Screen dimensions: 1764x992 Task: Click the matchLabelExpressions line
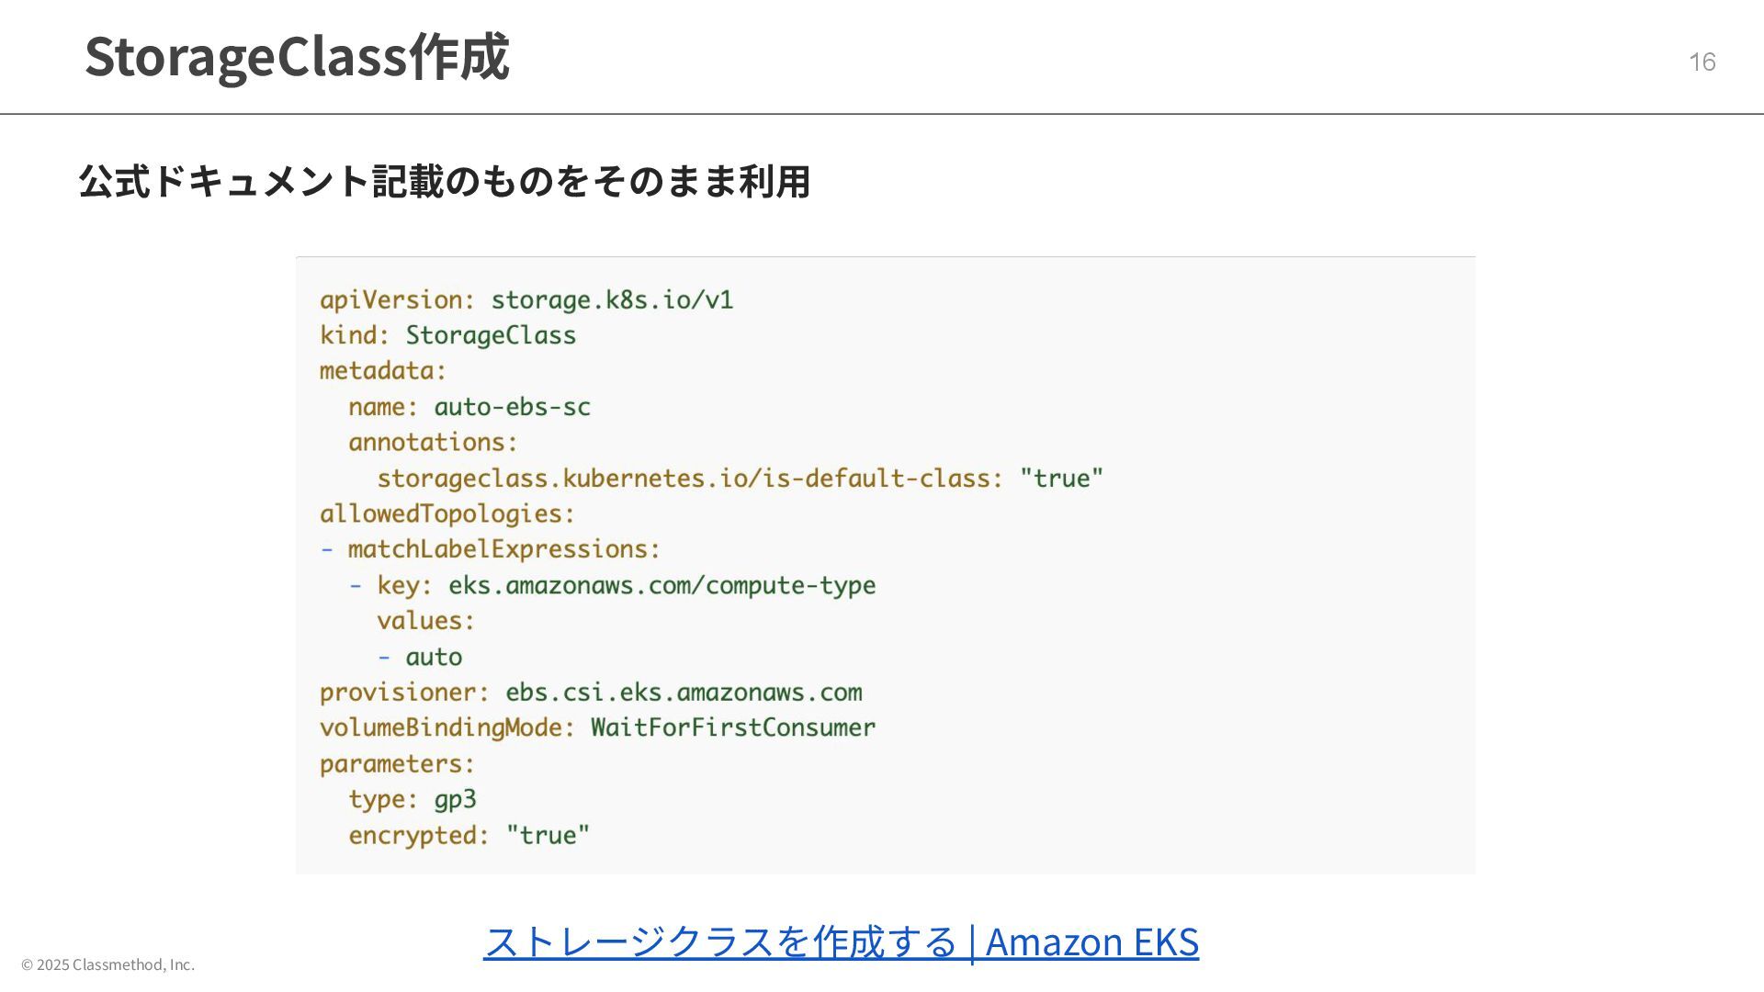pos(503,549)
